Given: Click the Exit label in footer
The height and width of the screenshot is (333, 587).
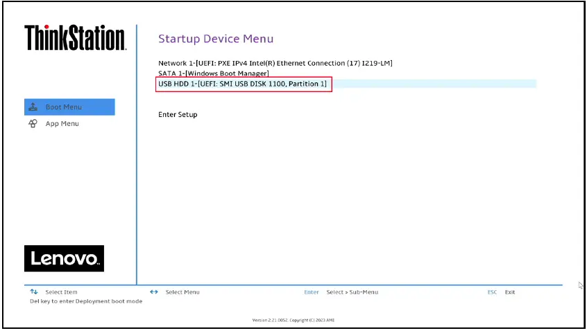Looking at the screenshot, I should [510, 292].
